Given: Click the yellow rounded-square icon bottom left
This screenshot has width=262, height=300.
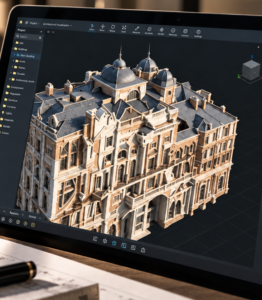Looking at the screenshot, I should (x=33, y=225).
